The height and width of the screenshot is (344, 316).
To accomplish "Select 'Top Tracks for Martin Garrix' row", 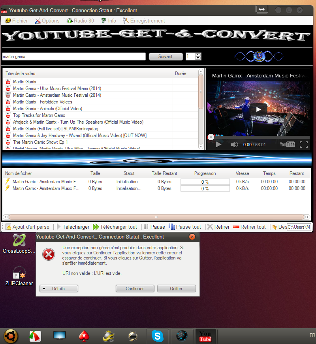I will tap(100, 115).
